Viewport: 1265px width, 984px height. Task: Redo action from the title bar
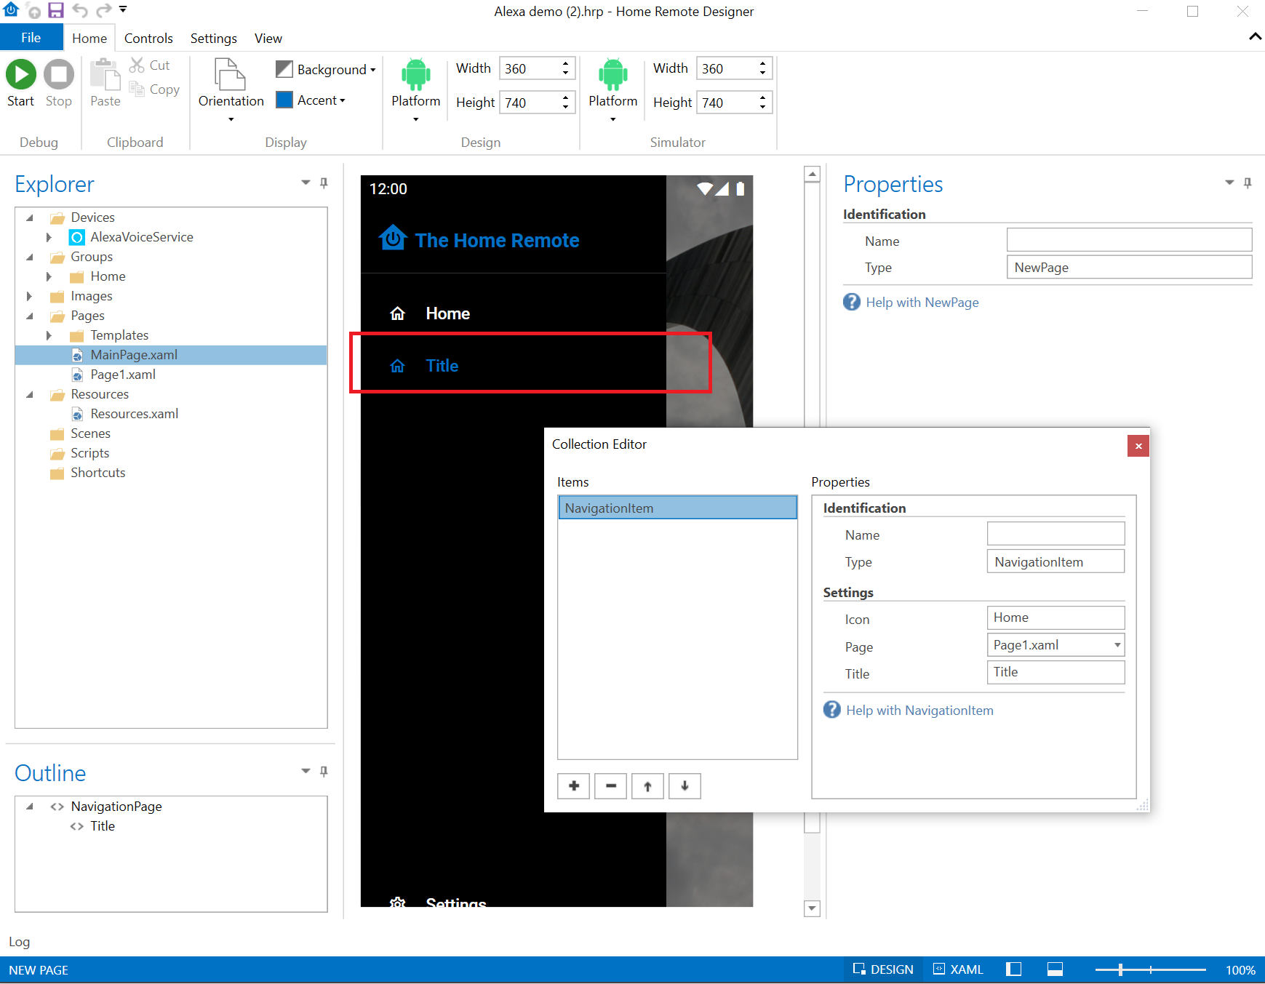tap(104, 10)
